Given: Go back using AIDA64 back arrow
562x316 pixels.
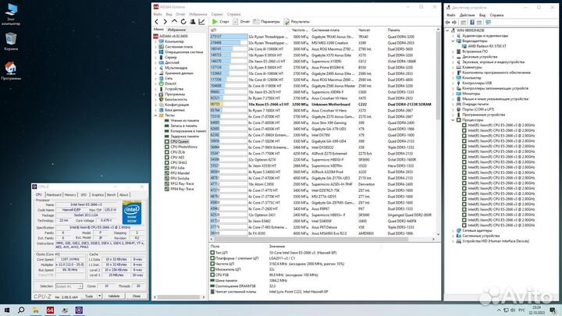Looking at the screenshot, I should [157, 22].
